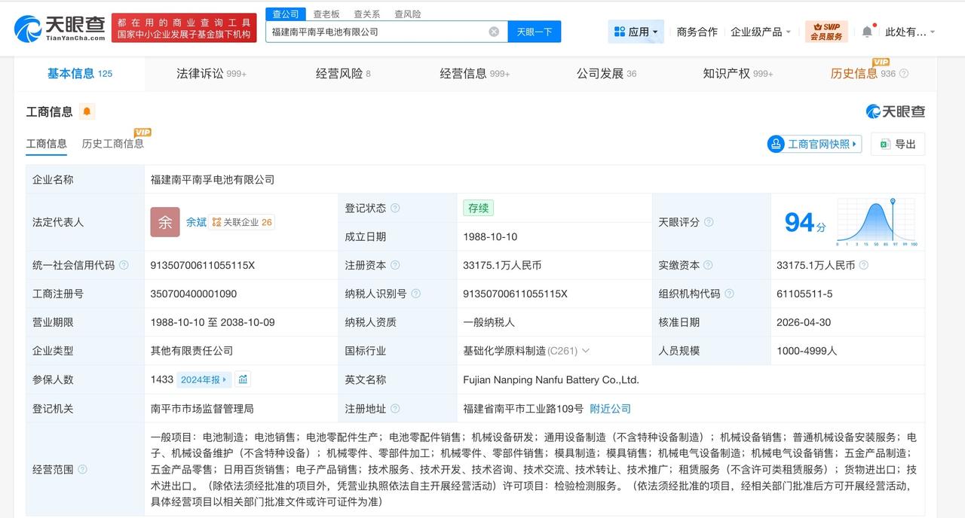Click the 导出 export button
This screenshot has width=965, height=518.
coord(898,144)
